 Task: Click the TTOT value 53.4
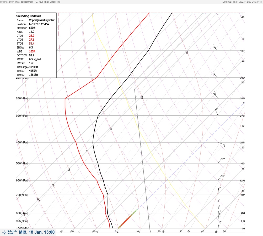[x=32, y=44]
